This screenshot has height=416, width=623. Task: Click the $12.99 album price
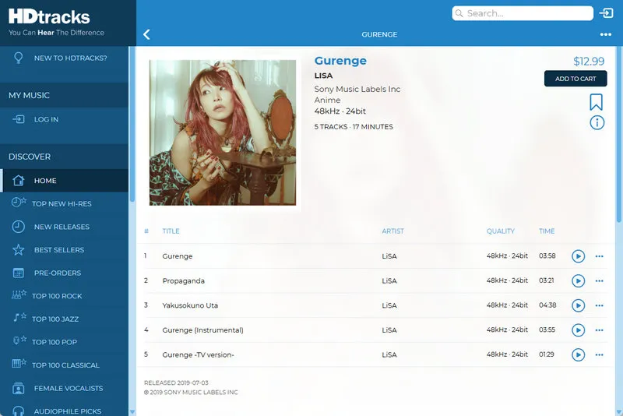[x=589, y=62]
